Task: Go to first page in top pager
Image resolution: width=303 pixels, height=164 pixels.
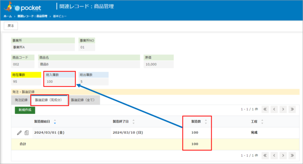Action: click(265, 109)
